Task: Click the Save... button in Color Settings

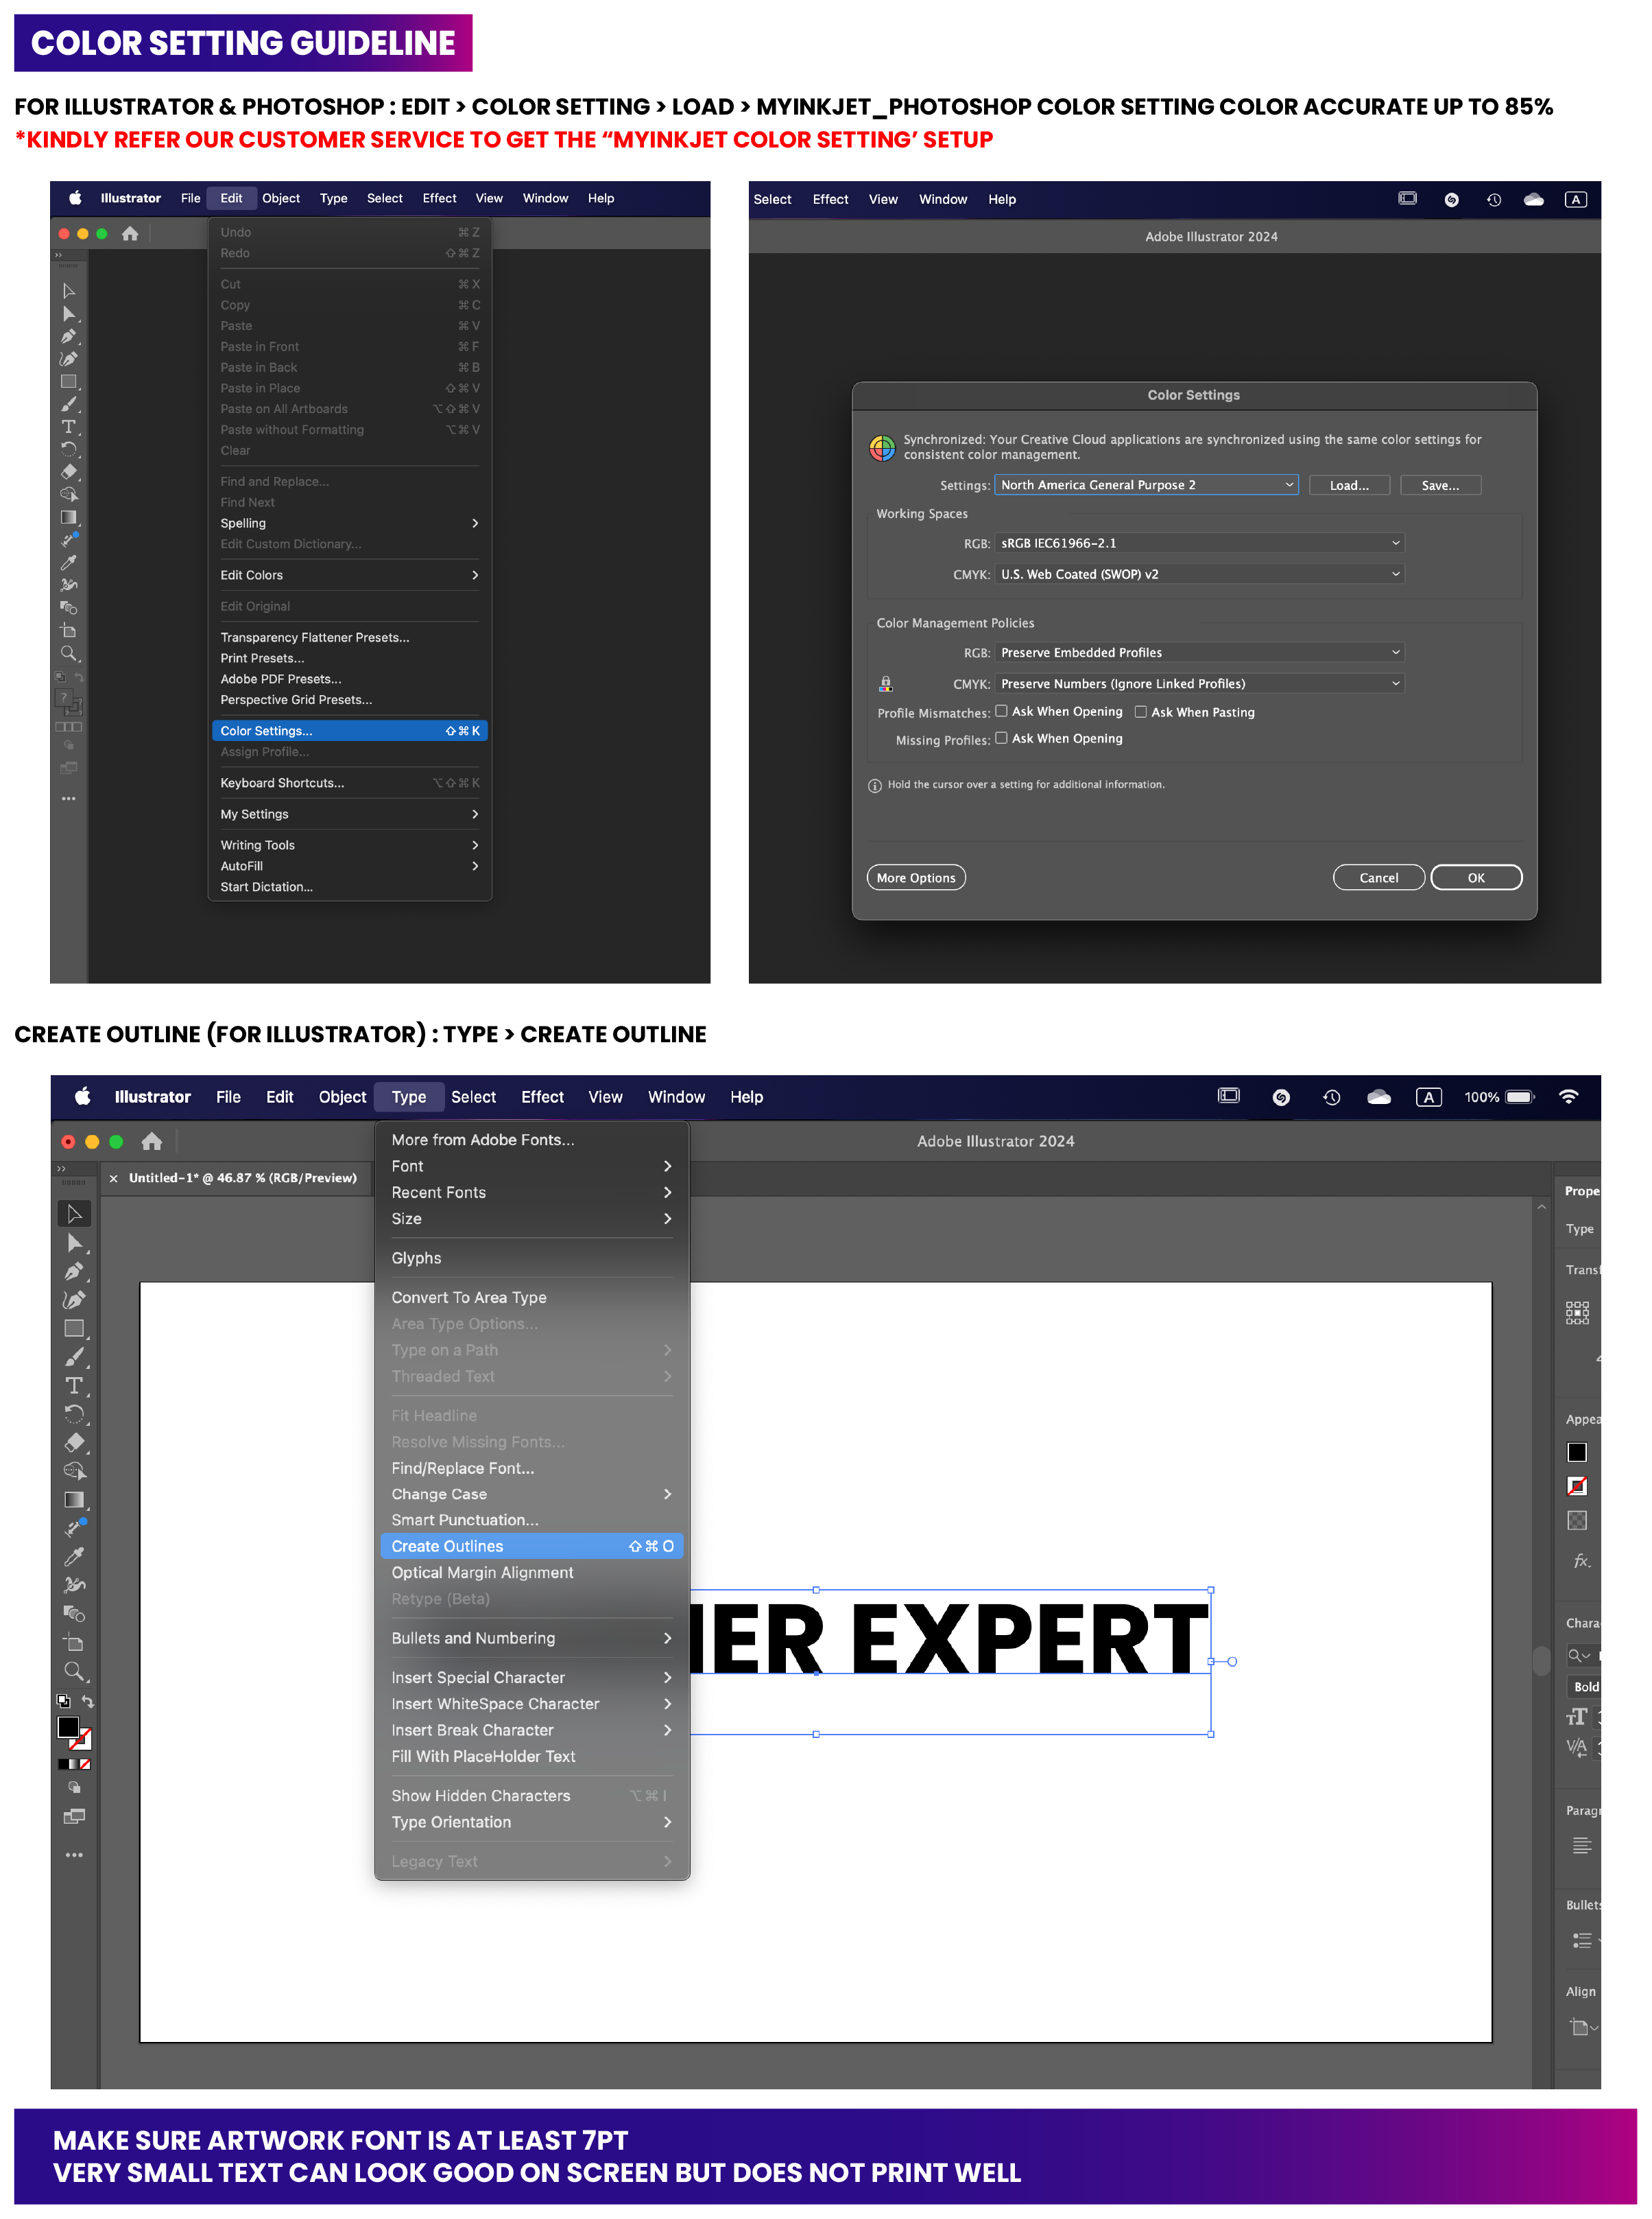Action: click(1440, 485)
